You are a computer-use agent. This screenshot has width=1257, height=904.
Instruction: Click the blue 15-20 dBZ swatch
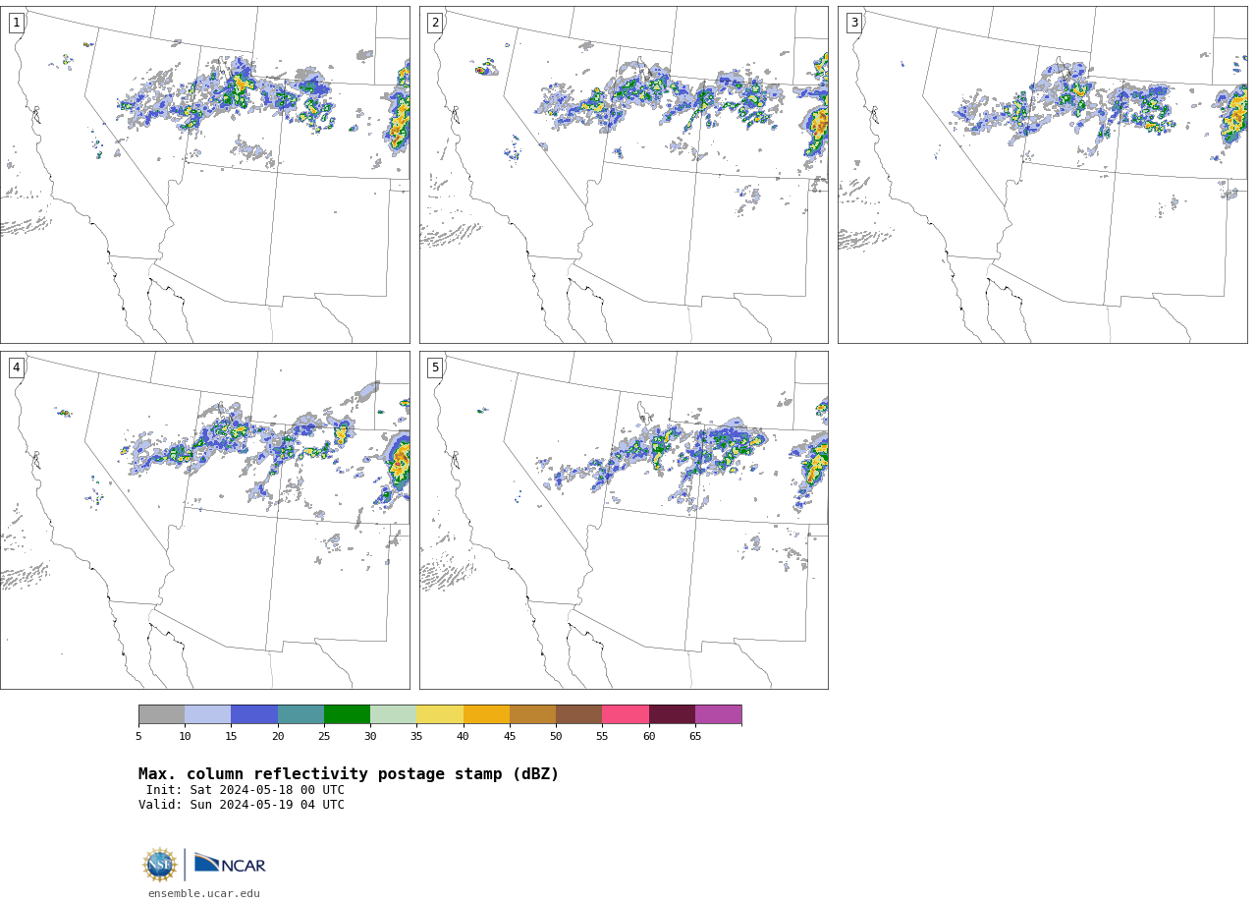(x=254, y=714)
